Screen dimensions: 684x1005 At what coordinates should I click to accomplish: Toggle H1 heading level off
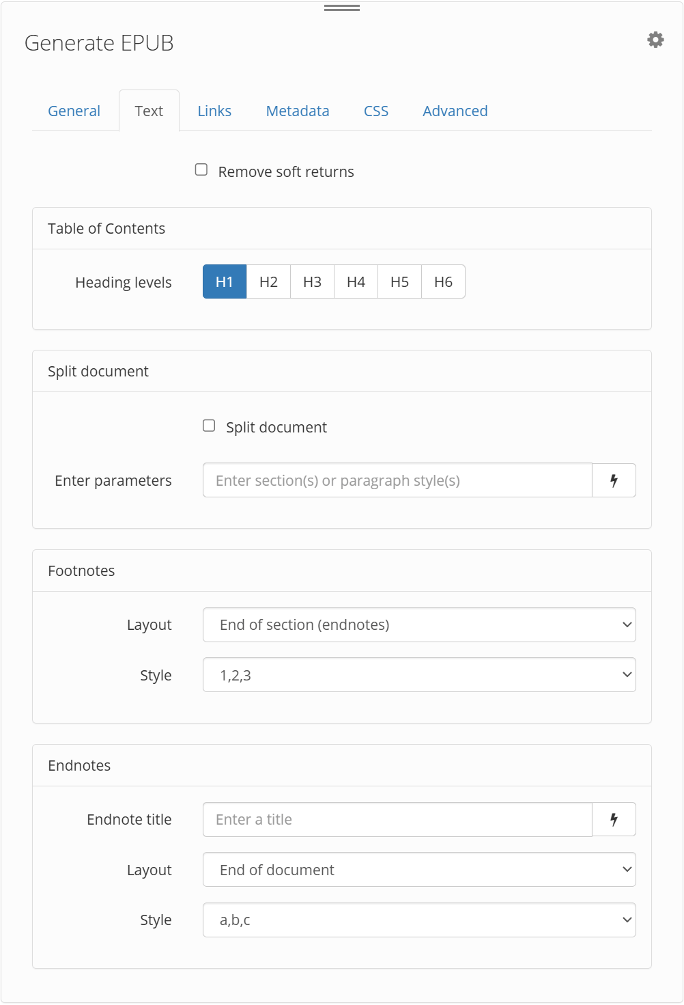coord(225,281)
